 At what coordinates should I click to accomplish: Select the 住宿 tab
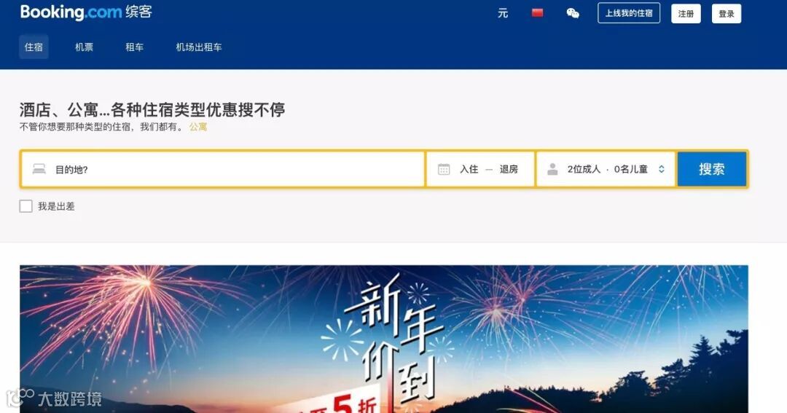point(34,47)
